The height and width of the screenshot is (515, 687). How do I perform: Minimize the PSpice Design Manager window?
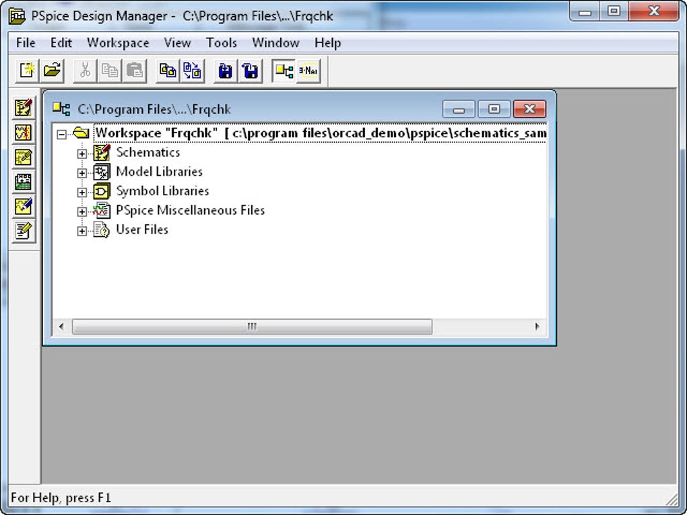pos(585,11)
